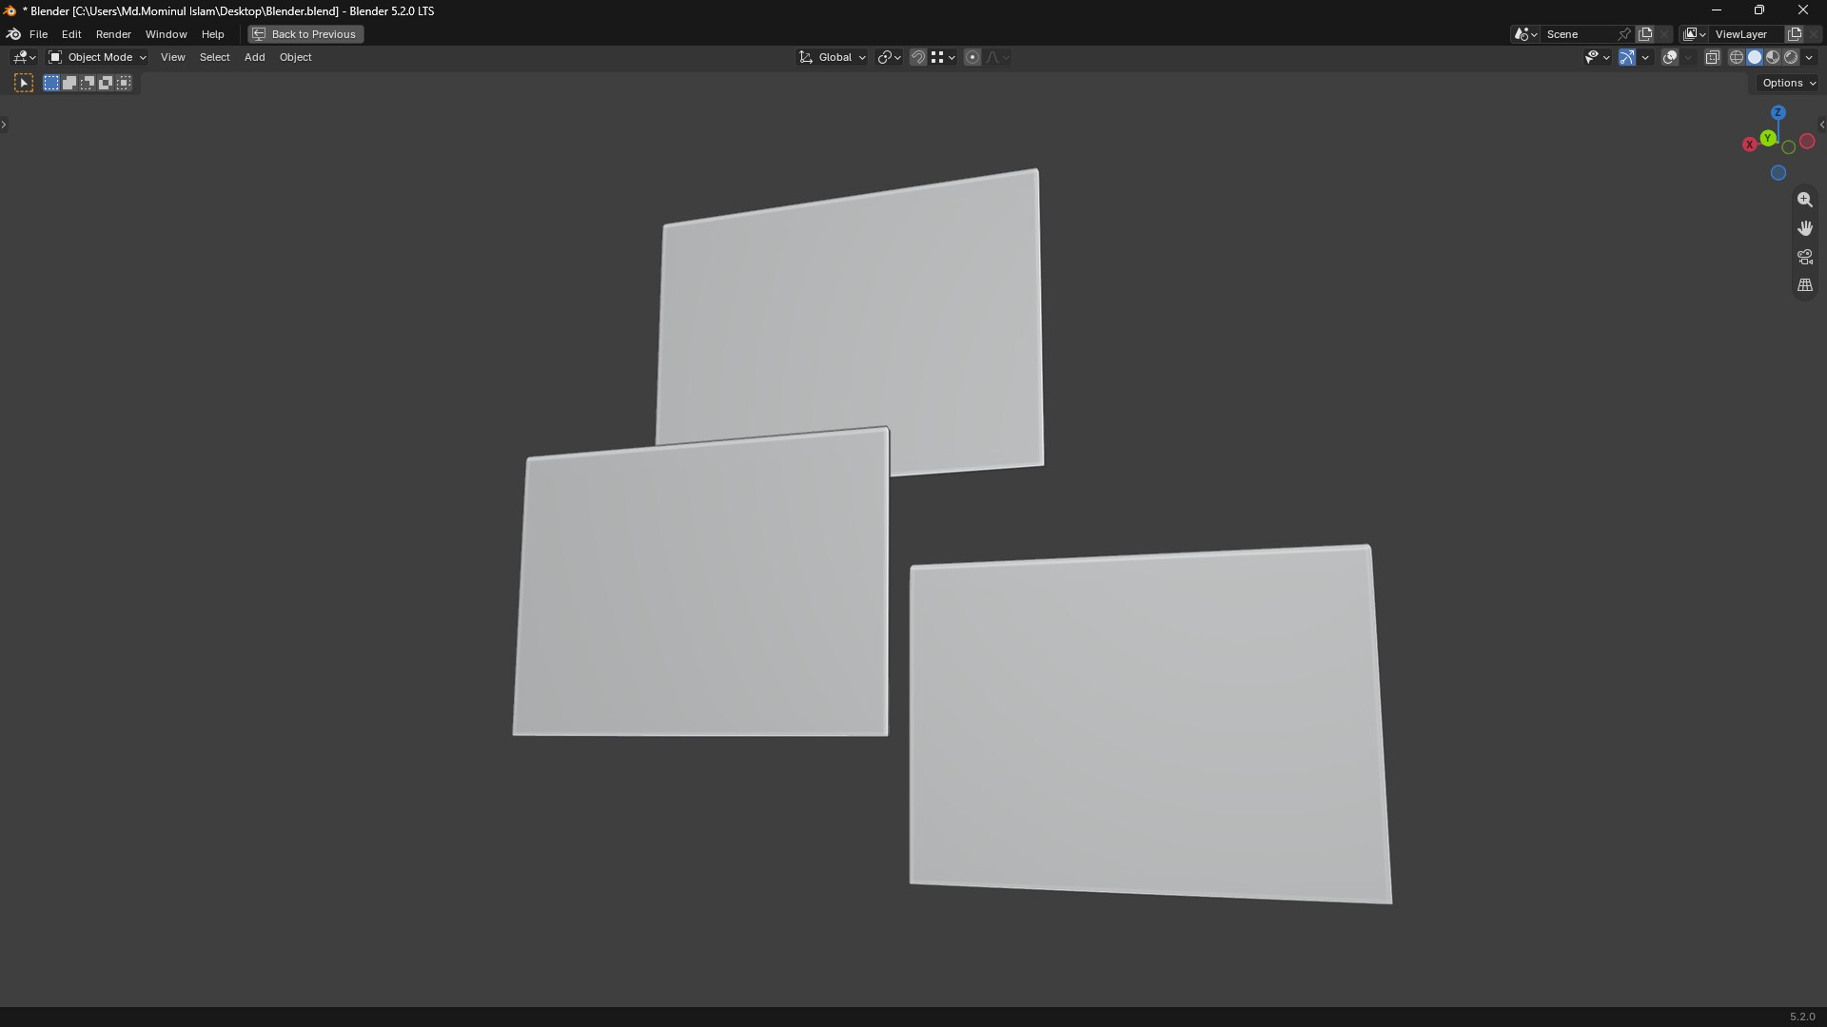The image size is (1827, 1027).
Task: Open the Render menu
Action: click(113, 34)
